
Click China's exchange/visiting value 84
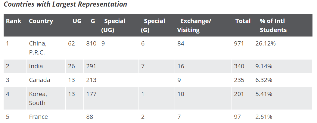pyautogui.click(x=181, y=43)
